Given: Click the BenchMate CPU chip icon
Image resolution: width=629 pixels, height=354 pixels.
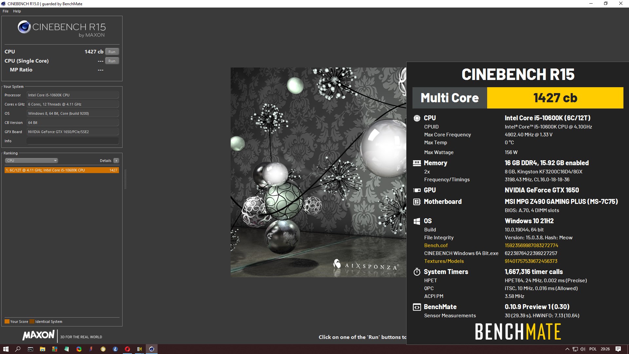Looking at the screenshot, I should 417,118.
